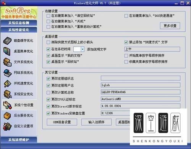Image resolution: width=191 pixels, height=149 pixels.
Task: Open taskbar time position dropdown
Action: click(83, 49)
